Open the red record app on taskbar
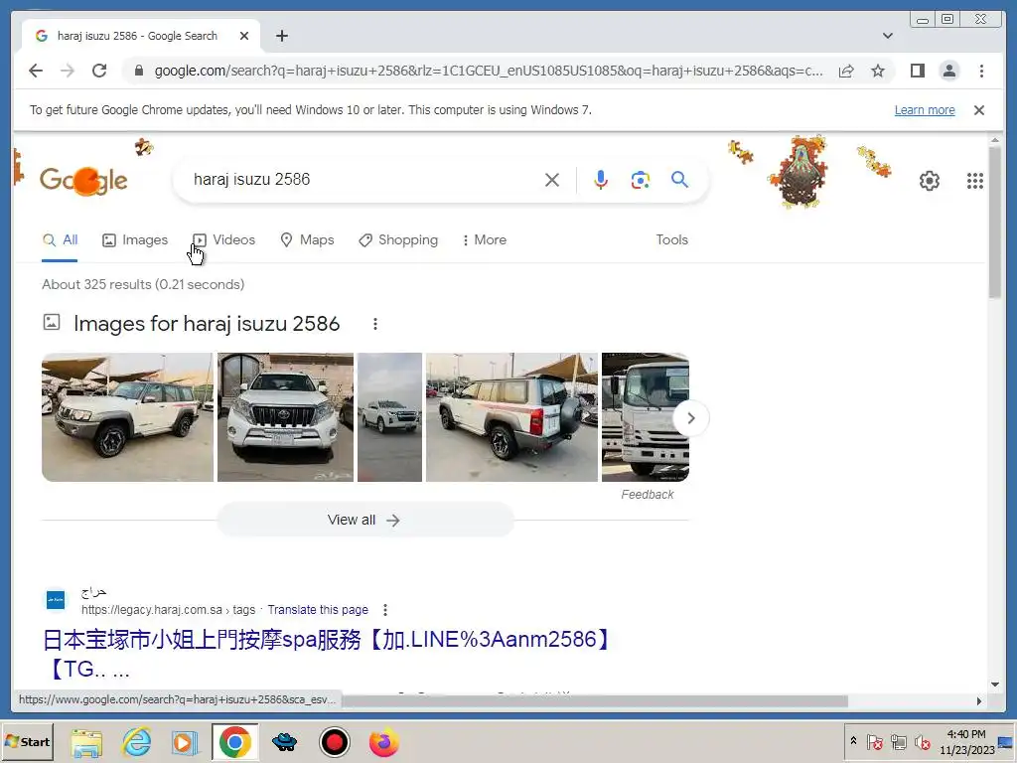Screen dimensions: 1017x763 [x=335, y=742]
